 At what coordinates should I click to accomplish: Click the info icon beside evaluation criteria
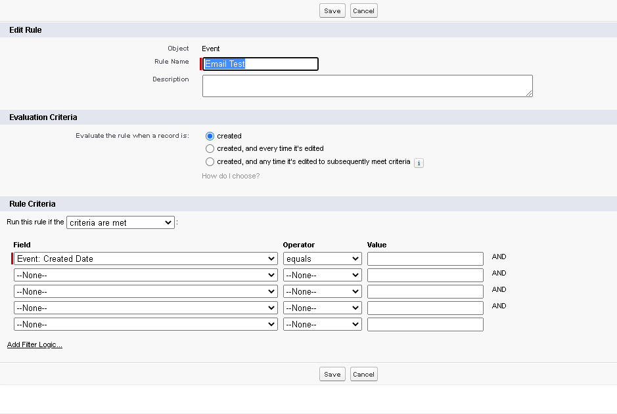point(419,163)
